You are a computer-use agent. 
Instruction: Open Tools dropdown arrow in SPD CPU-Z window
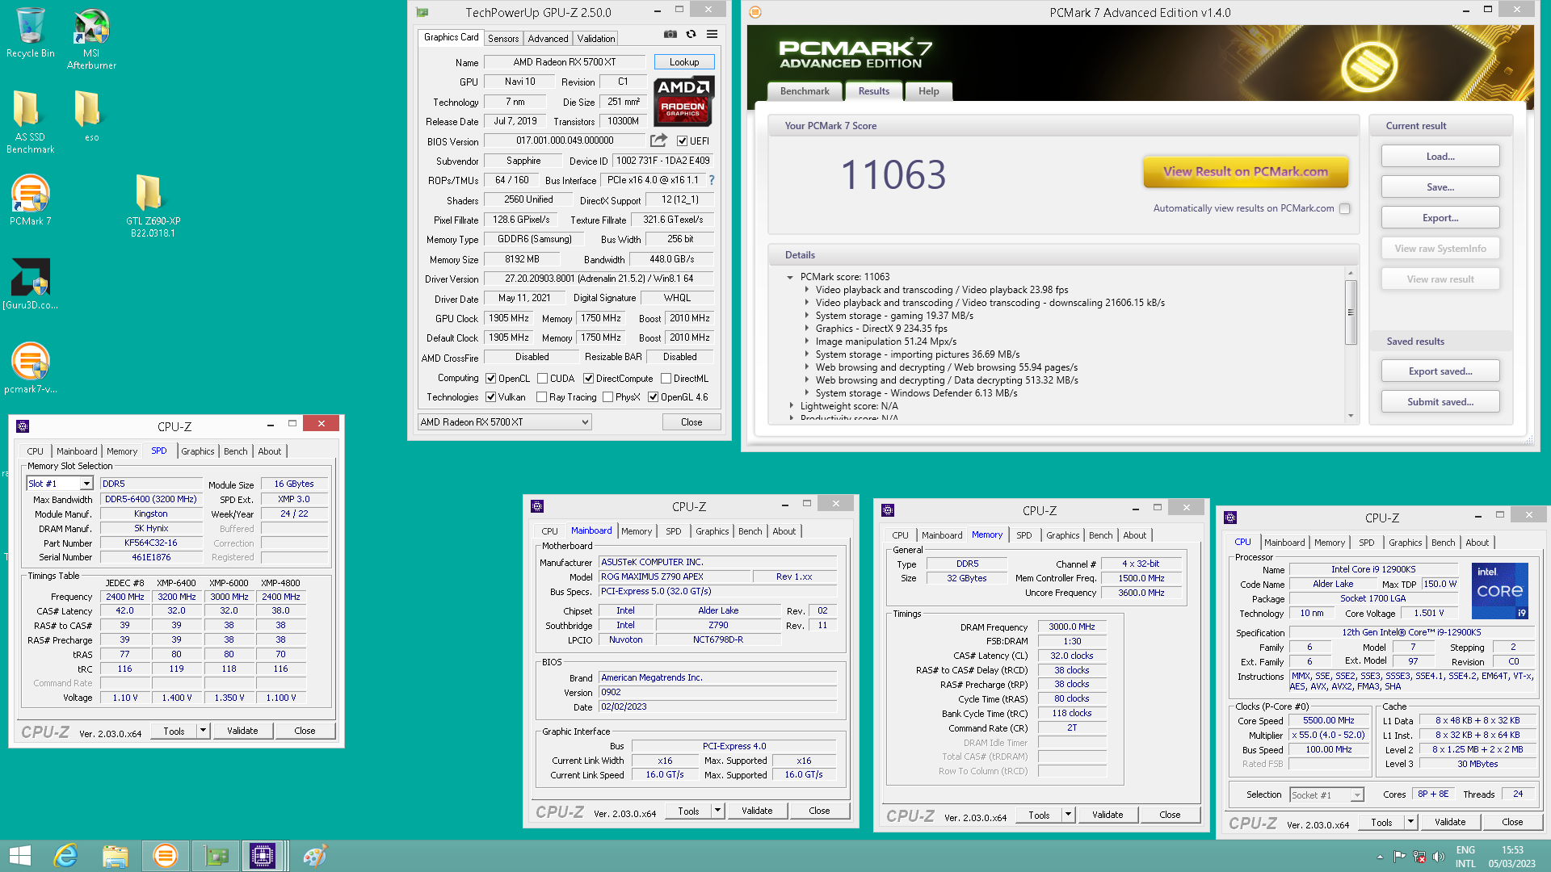[204, 731]
